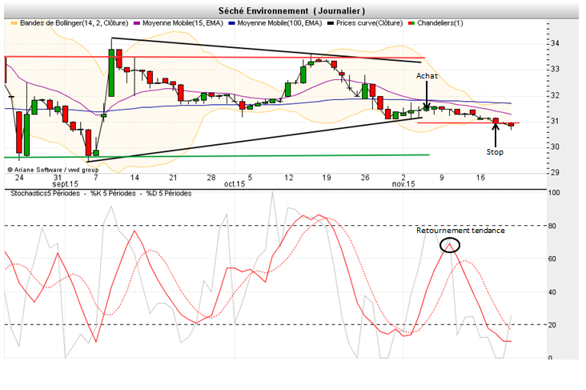Click the '%K 5 Périodes' indicator label
The image size is (586, 390).
point(113,193)
